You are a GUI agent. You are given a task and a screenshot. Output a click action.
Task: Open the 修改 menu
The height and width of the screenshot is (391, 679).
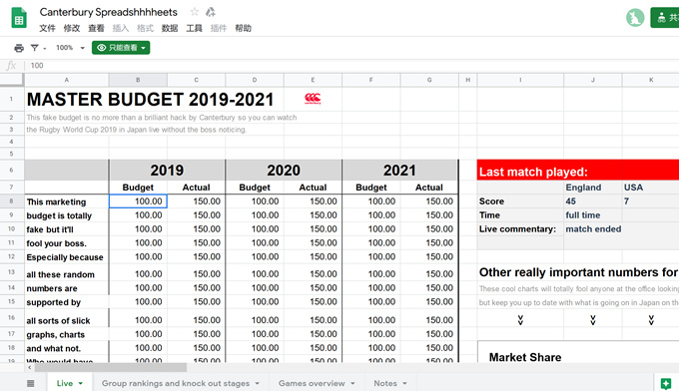point(72,28)
